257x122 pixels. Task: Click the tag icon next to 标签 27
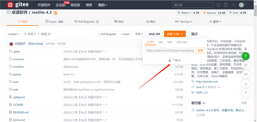coord(39,34)
